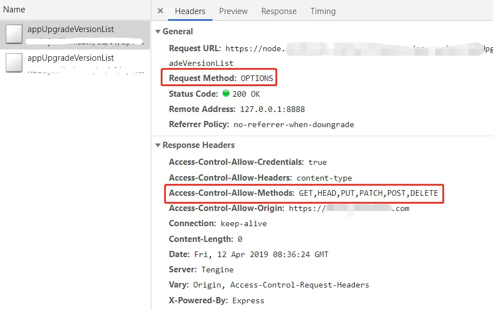Click the Access-Control-Allow-Origin URL value
This screenshot has height=310, width=493.
[x=349, y=208]
